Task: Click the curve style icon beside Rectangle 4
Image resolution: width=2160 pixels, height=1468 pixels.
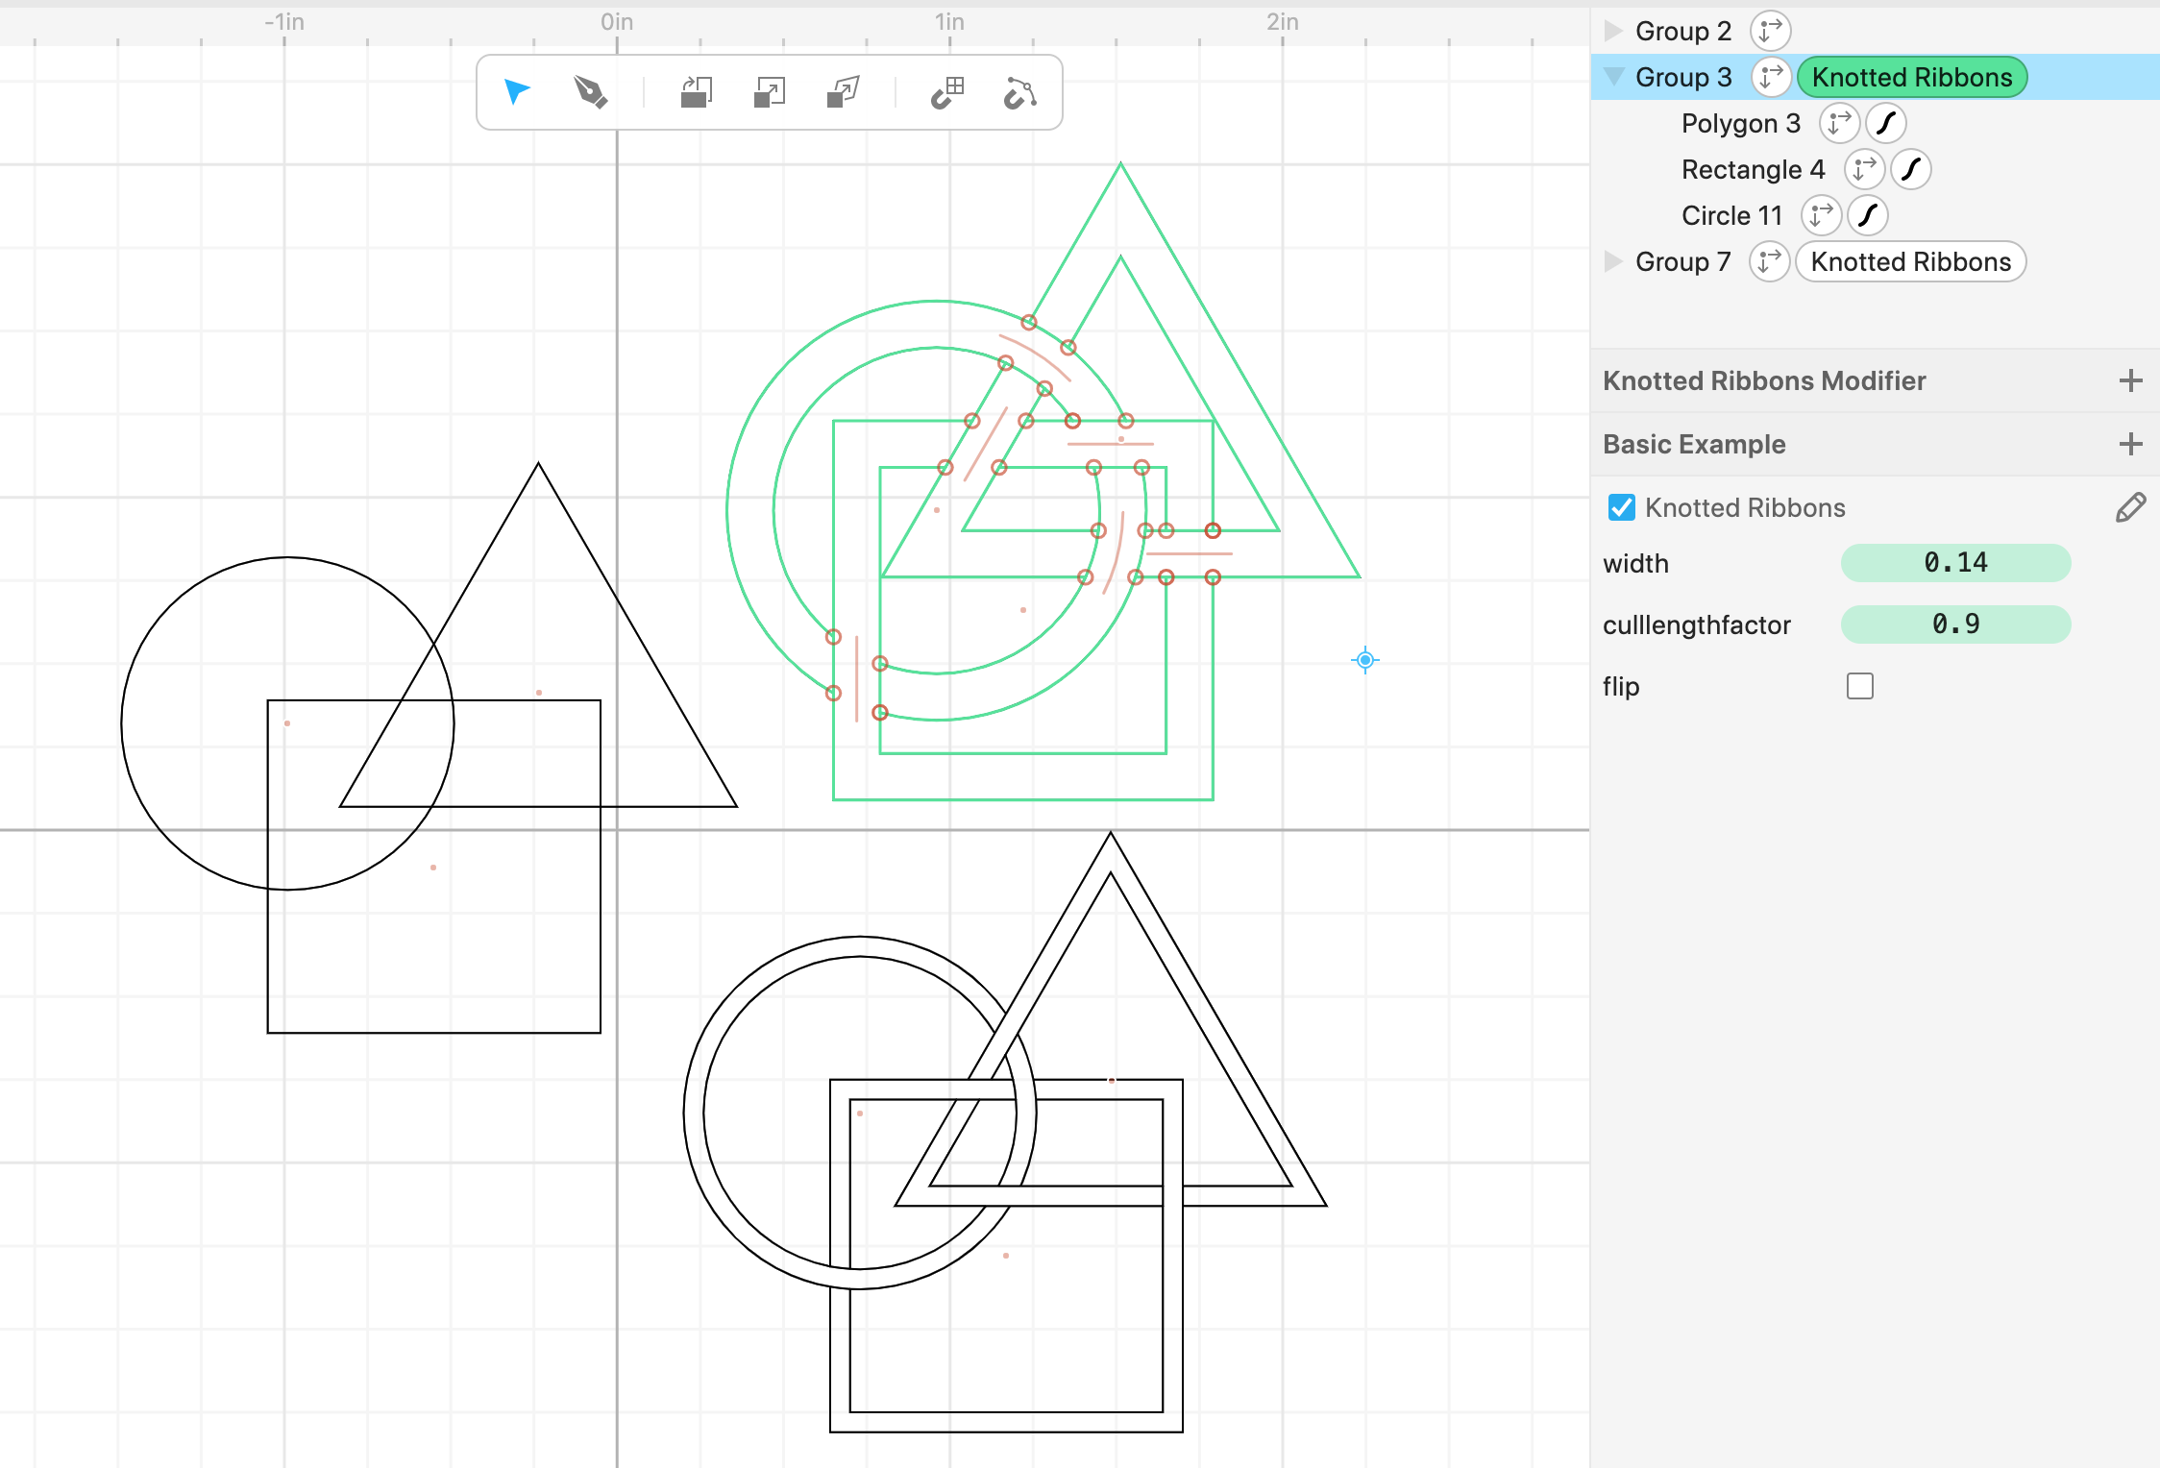Action: coord(1911,169)
